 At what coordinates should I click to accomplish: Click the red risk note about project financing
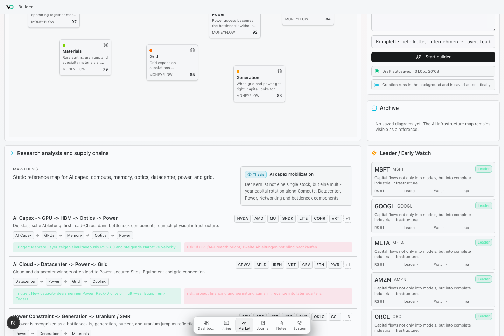(x=268, y=296)
